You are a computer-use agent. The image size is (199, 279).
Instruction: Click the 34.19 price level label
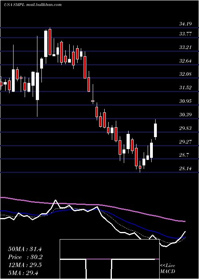click(185, 24)
